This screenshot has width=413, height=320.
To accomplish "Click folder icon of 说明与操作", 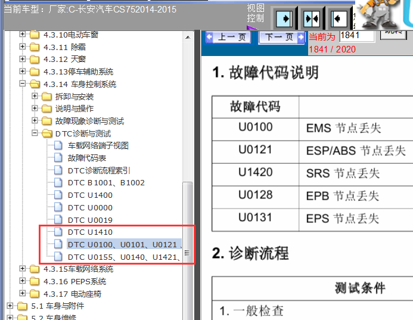I will click(x=46, y=108).
